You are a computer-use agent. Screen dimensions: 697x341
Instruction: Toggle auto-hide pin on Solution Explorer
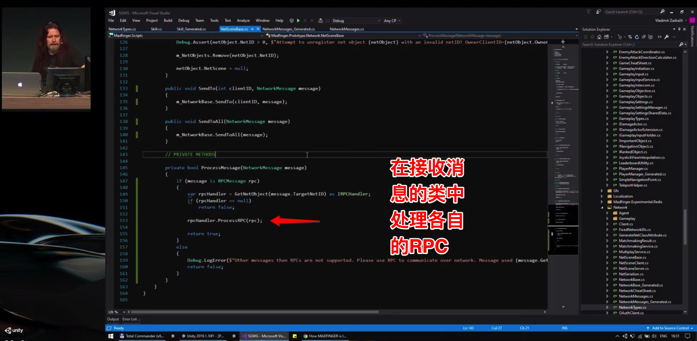pyautogui.click(x=679, y=29)
